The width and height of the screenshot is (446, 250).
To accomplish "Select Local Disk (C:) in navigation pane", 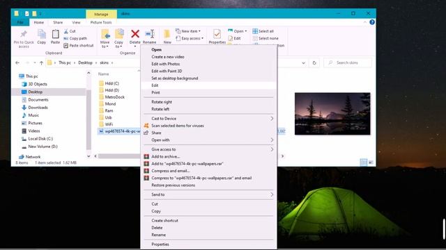I will (x=40, y=139).
